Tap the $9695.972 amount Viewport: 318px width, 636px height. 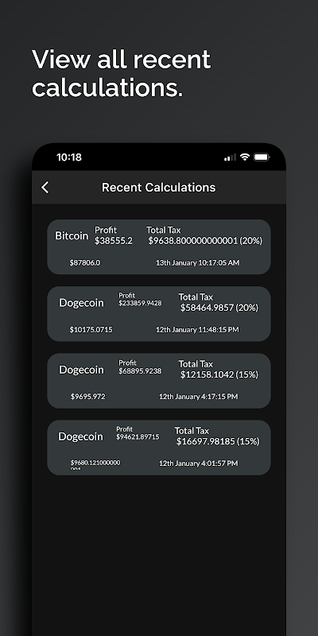click(x=88, y=397)
